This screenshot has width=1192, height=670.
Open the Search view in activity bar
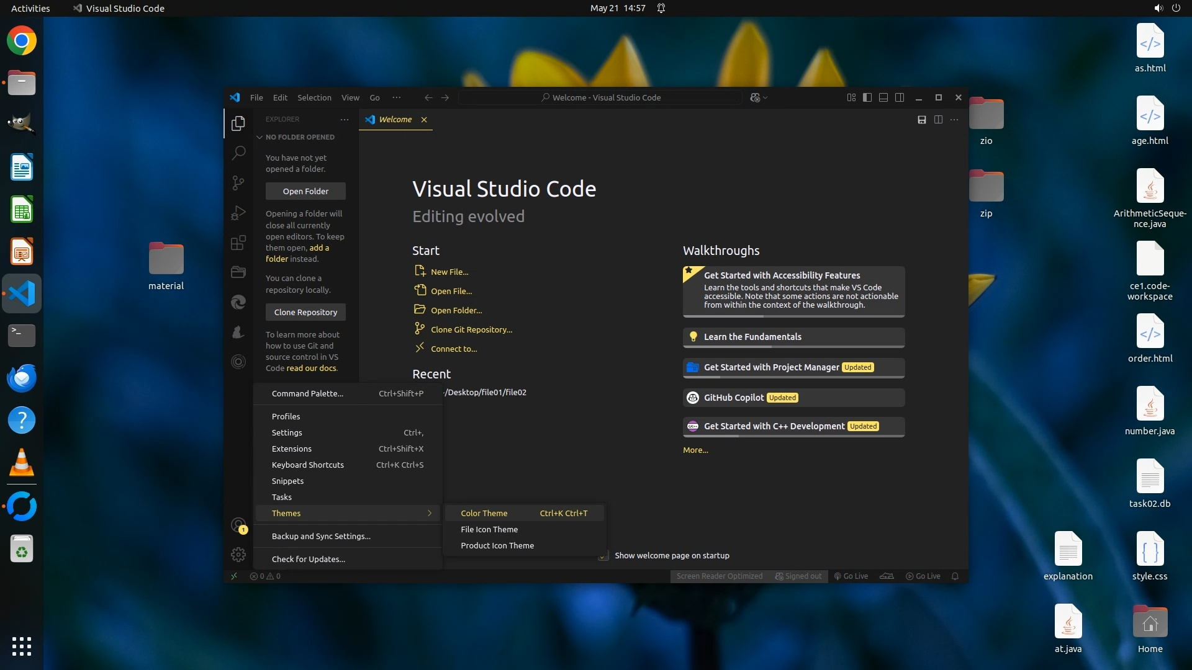[x=238, y=153]
